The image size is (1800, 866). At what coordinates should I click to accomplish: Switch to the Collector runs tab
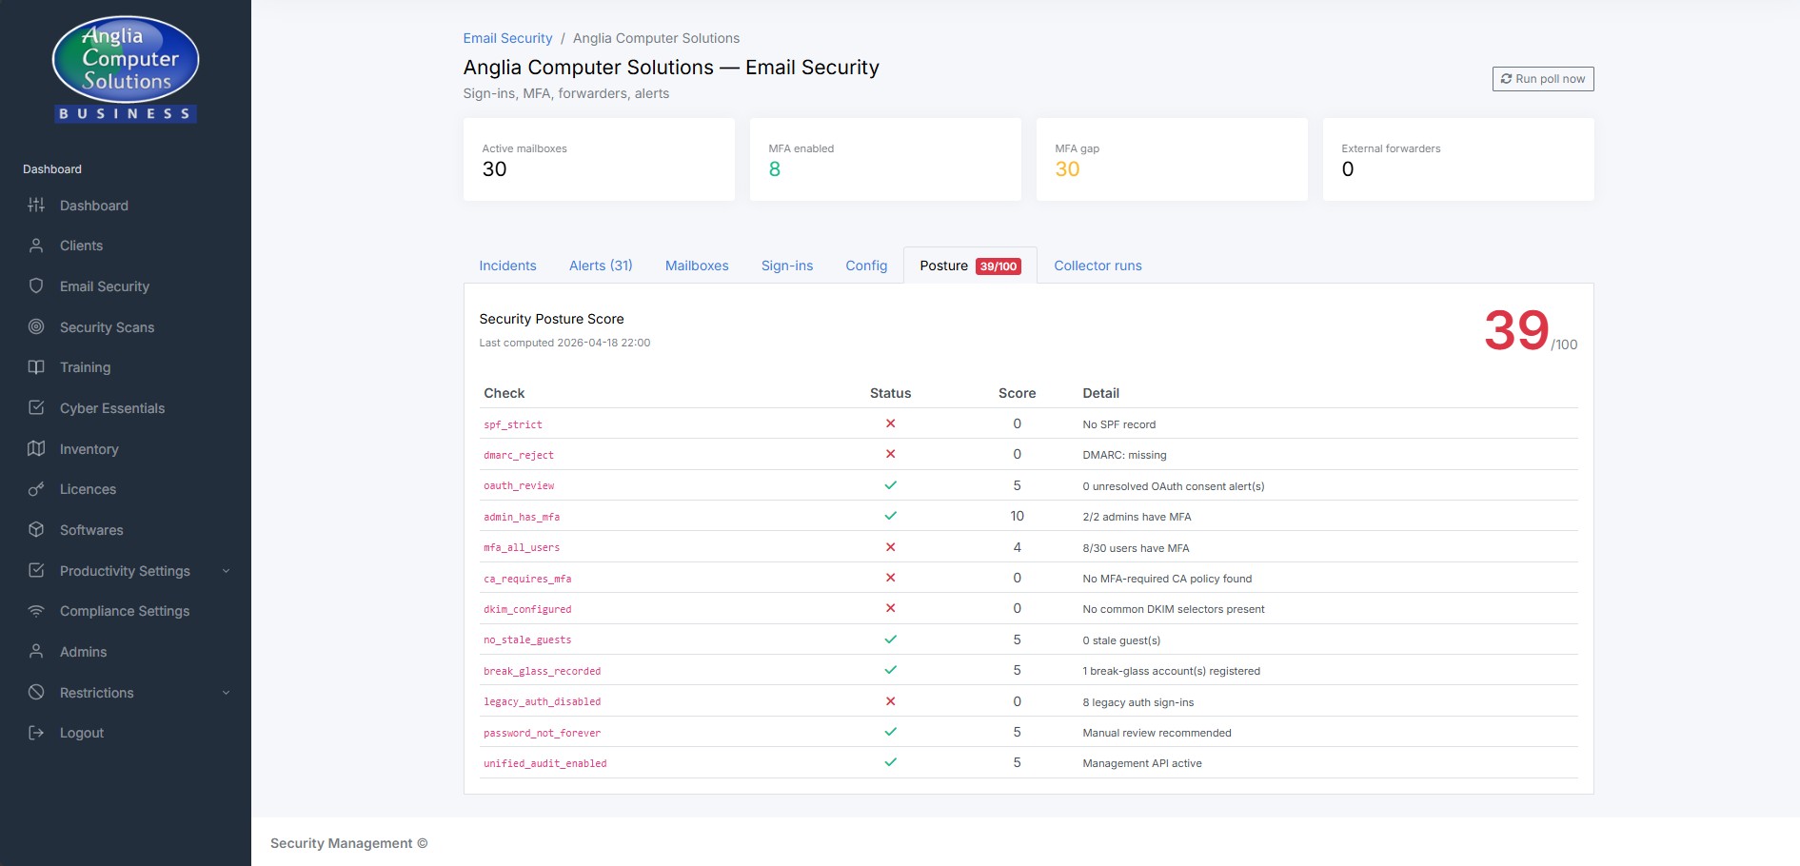point(1098,266)
